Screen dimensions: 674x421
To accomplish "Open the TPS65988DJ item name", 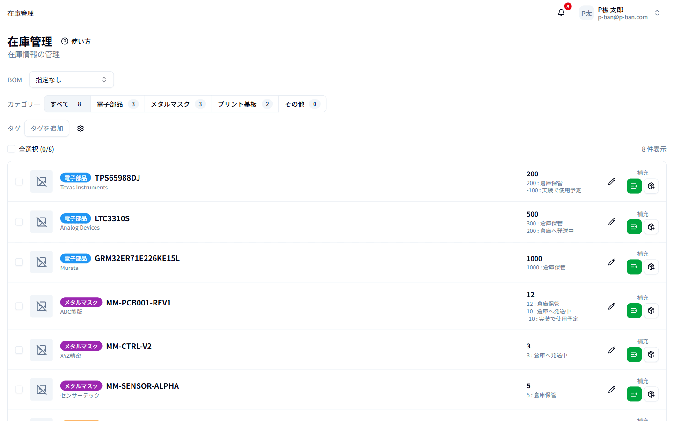I will pos(117,178).
